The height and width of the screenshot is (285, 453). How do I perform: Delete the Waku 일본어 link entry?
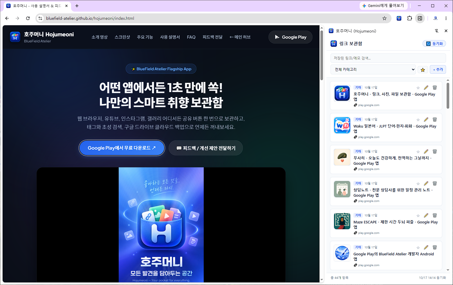(x=435, y=119)
